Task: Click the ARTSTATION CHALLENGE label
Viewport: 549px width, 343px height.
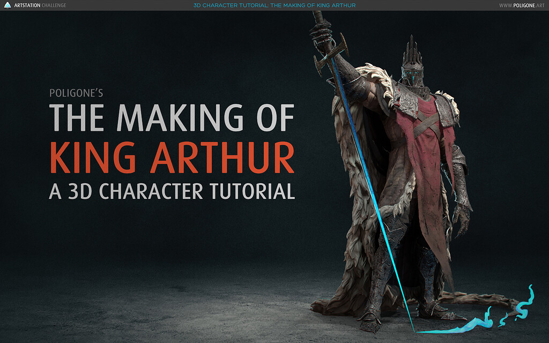Action: (40, 5)
